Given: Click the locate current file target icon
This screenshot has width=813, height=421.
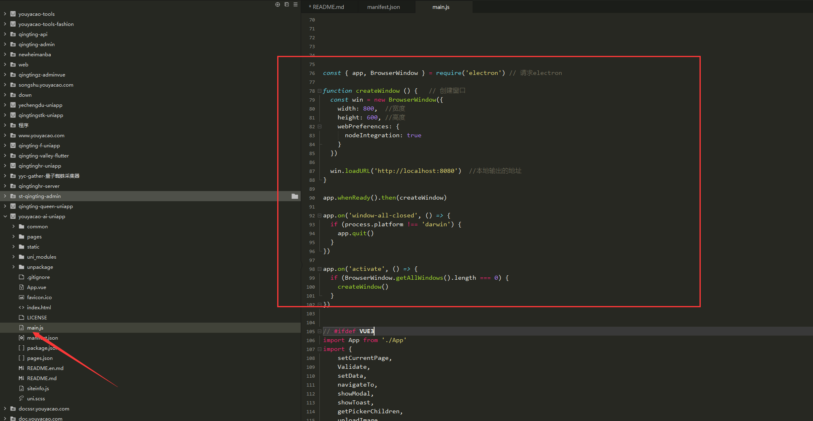Looking at the screenshot, I should tap(278, 4).
